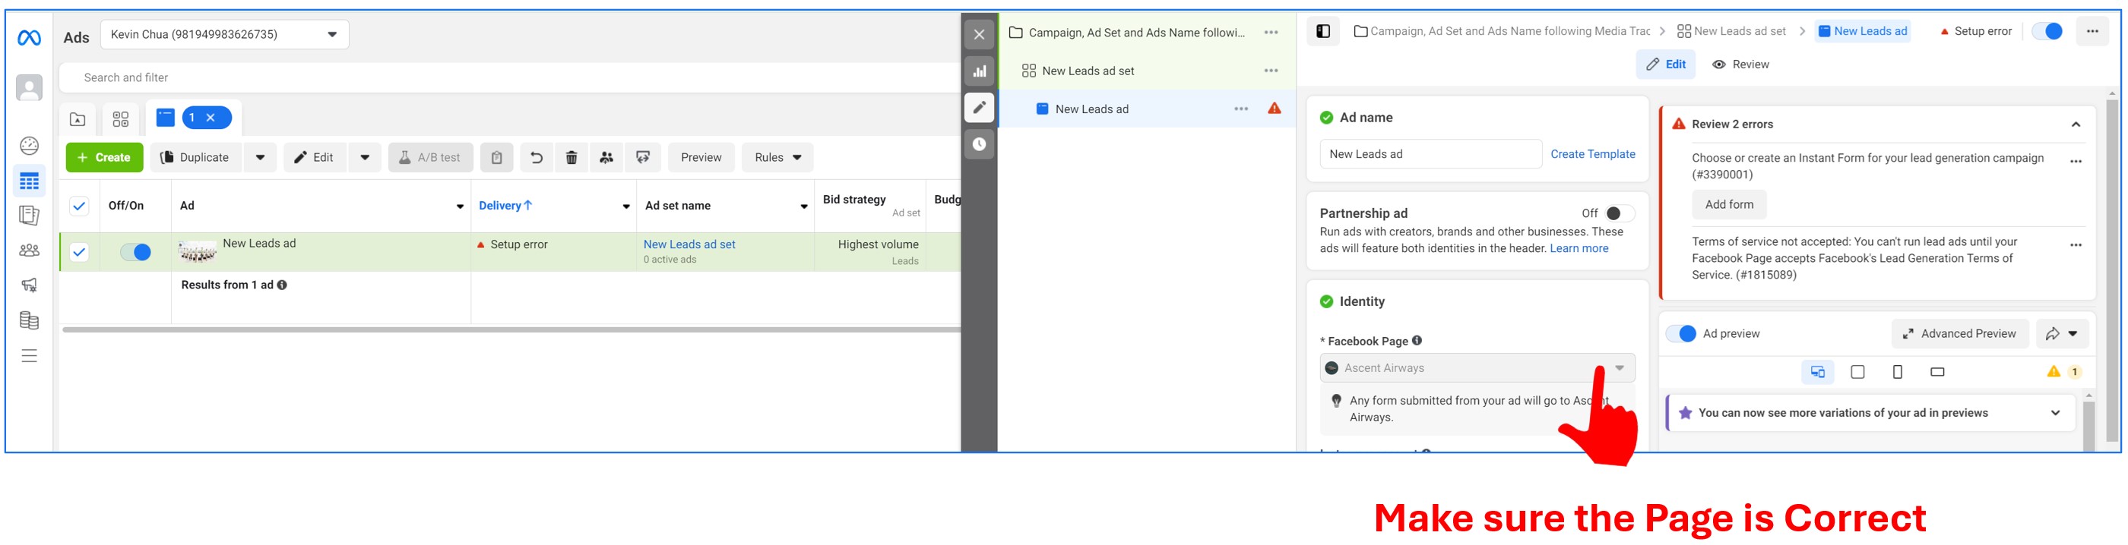Open the Rules dropdown menu
This screenshot has height=545, width=2128.
click(777, 157)
